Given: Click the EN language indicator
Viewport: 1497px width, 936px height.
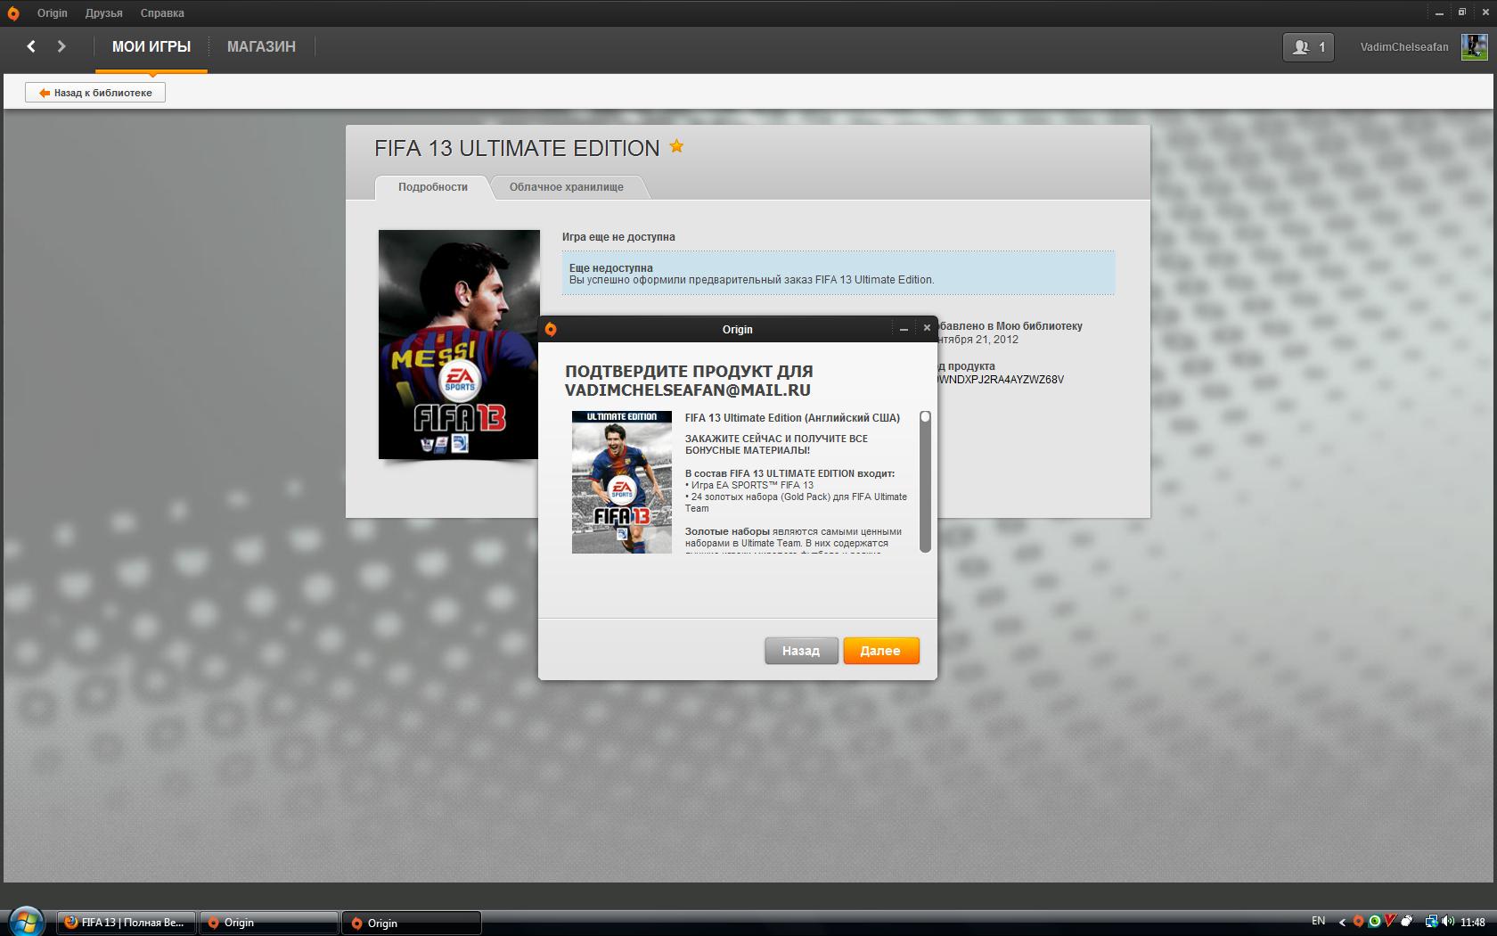Looking at the screenshot, I should click(x=1319, y=922).
